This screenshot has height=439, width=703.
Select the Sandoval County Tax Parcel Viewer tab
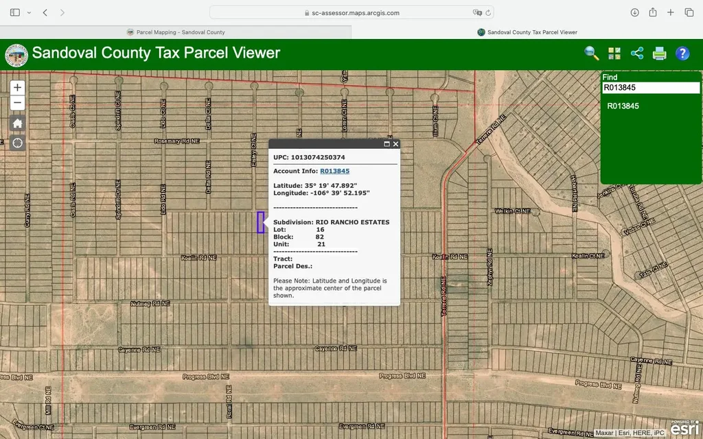[x=527, y=32]
